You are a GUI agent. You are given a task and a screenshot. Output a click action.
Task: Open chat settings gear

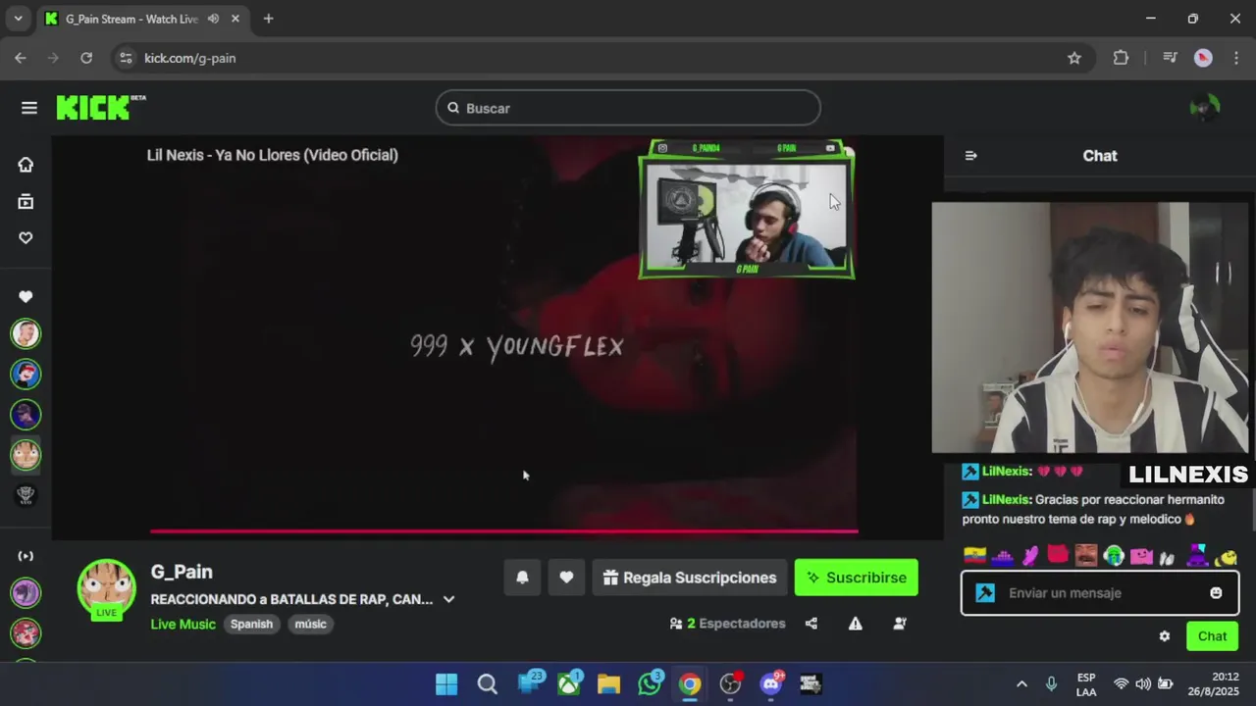tap(1165, 636)
